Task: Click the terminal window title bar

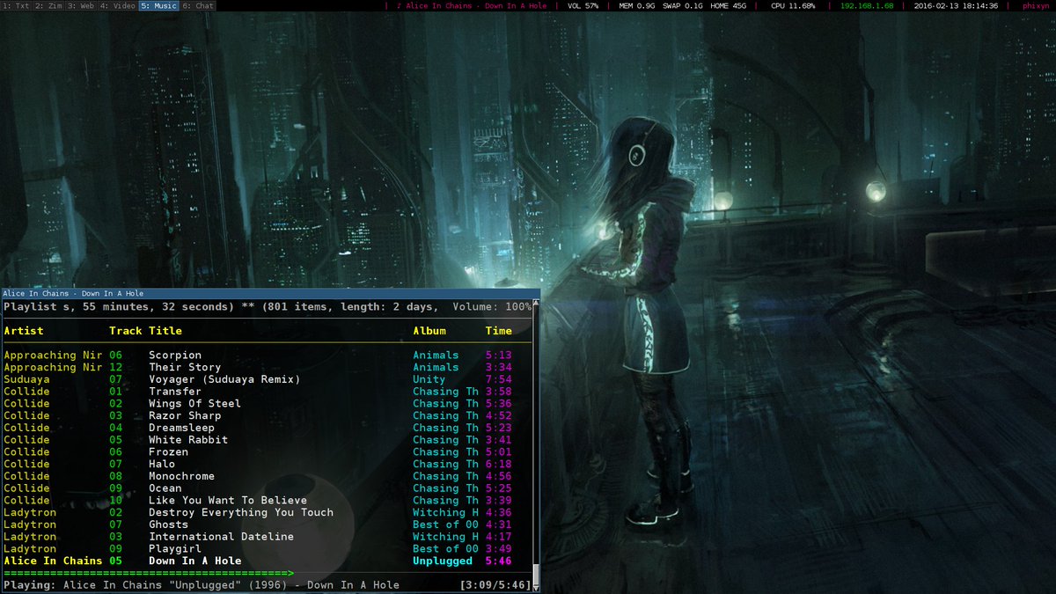Action: tap(269, 293)
